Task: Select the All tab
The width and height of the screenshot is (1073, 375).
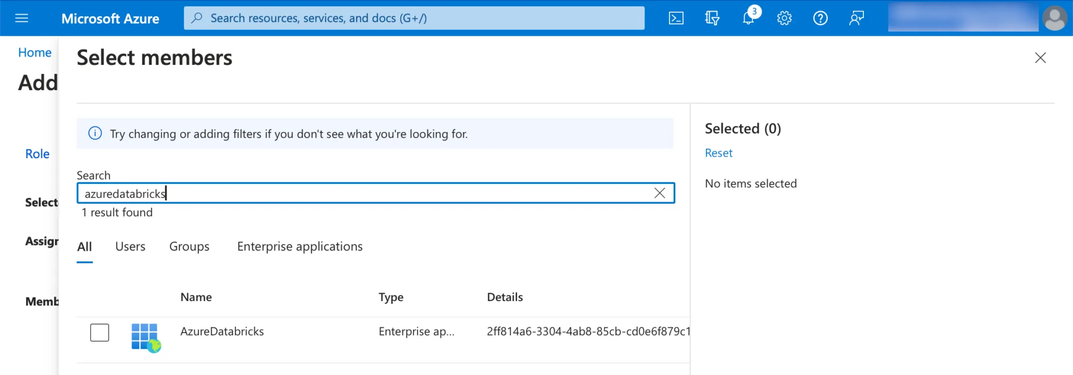Action: (84, 247)
